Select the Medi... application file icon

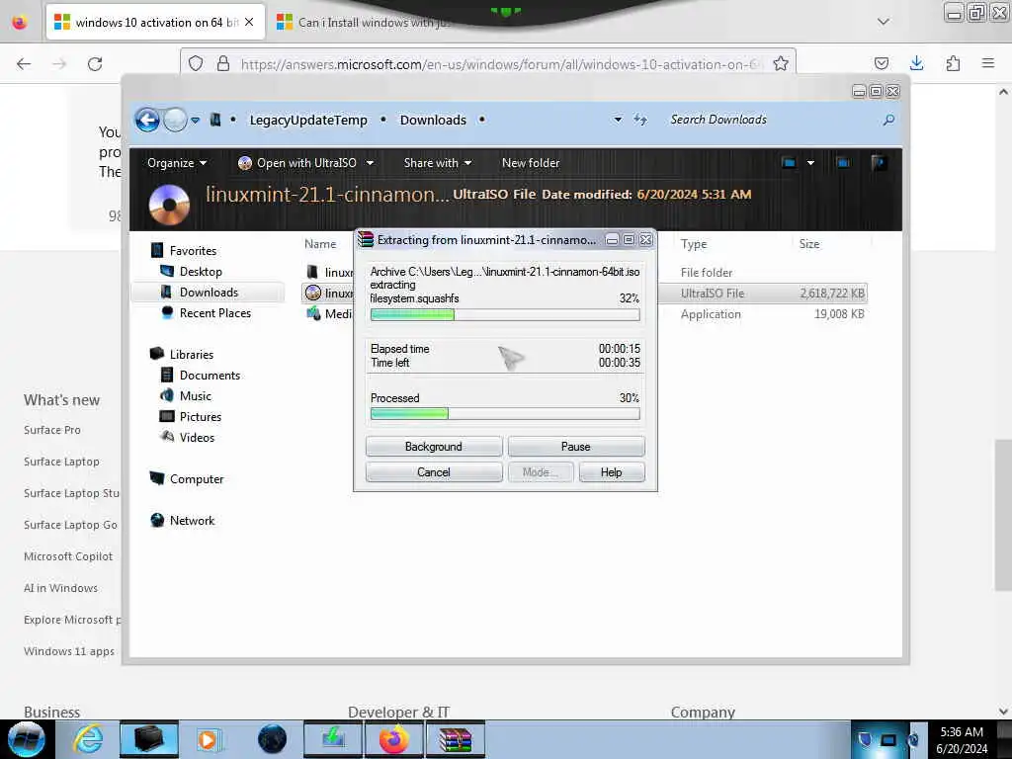click(x=313, y=313)
